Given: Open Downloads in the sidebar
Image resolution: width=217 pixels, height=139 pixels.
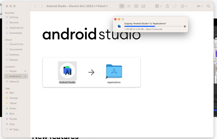Looking at the screenshot, I should click(x=16, y=33).
